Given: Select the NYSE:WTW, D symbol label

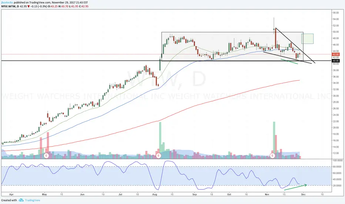Looking at the screenshot, I should pyautogui.click(x=10, y=6).
